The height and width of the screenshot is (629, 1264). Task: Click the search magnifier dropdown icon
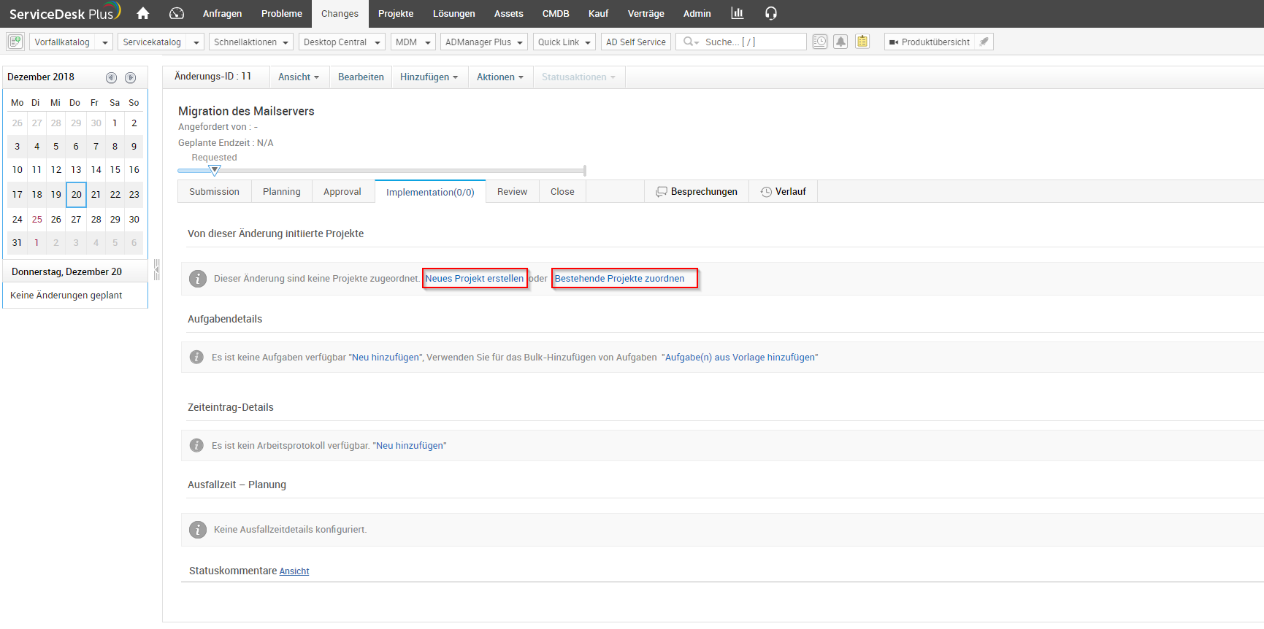[x=691, y=42]
